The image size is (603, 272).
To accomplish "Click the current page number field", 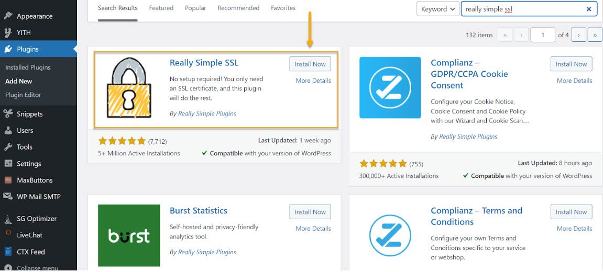I will pyautogui.click(x=543, y=35).
